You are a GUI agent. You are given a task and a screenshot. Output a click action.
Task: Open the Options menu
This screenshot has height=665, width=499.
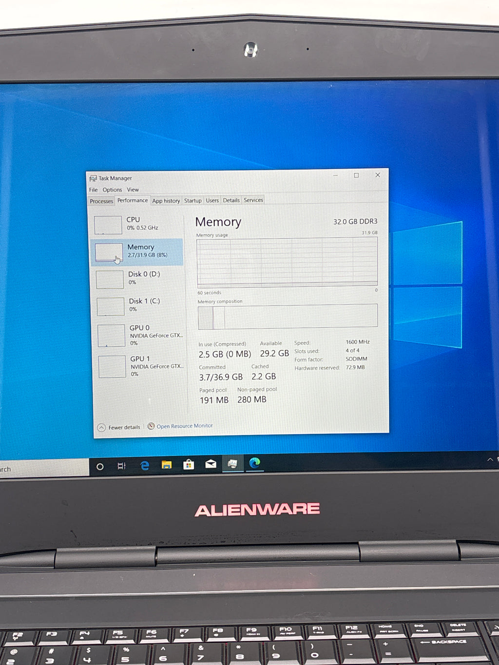click(112, 190)
